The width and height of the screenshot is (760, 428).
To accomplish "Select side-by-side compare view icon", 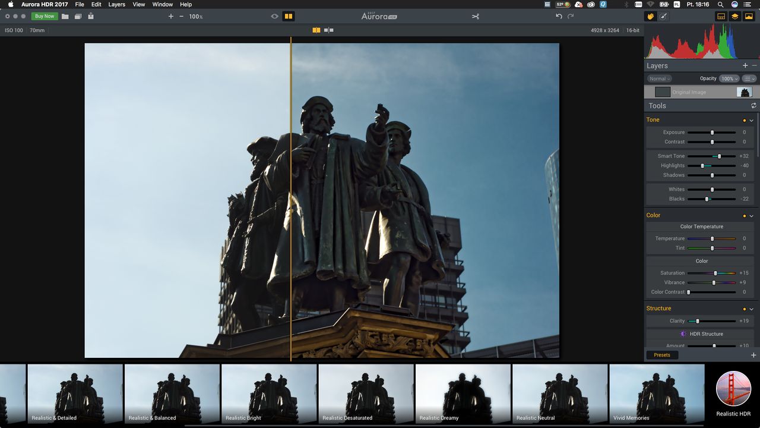I will point(328,30).
